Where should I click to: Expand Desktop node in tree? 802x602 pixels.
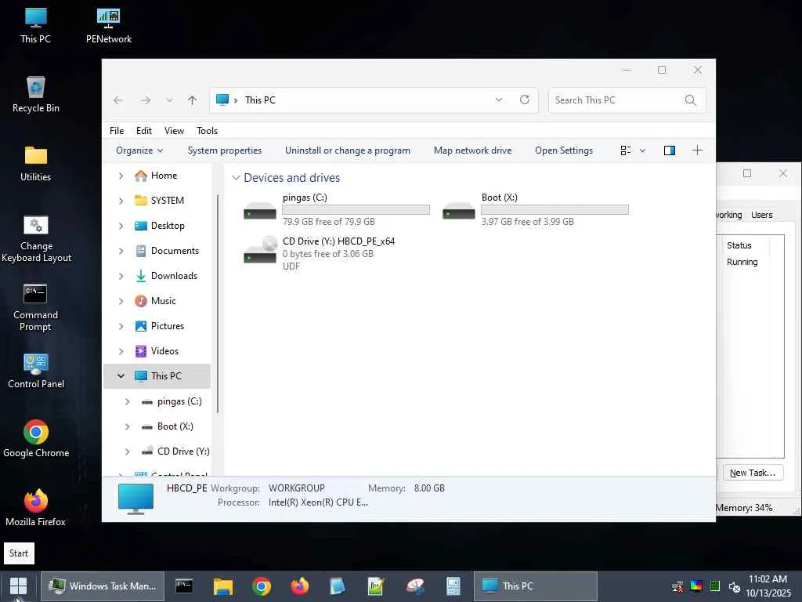click(121, 226)
